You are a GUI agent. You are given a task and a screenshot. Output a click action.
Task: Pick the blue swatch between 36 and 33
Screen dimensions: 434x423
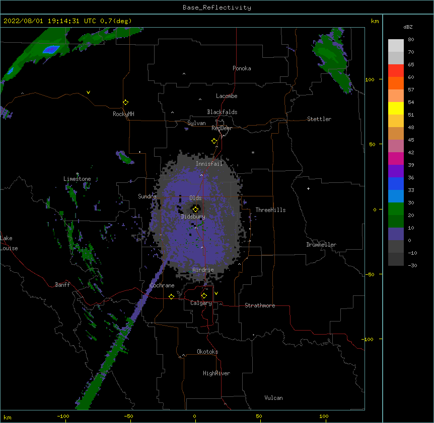396,183
